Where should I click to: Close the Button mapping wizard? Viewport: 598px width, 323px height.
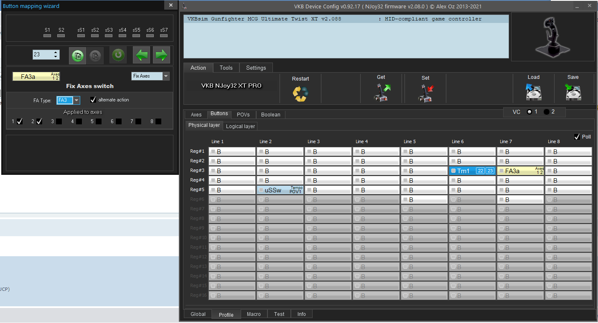click(170, 5)
